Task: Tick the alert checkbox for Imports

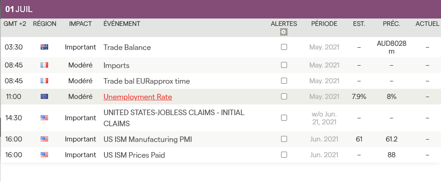Action: coord(284,65)
